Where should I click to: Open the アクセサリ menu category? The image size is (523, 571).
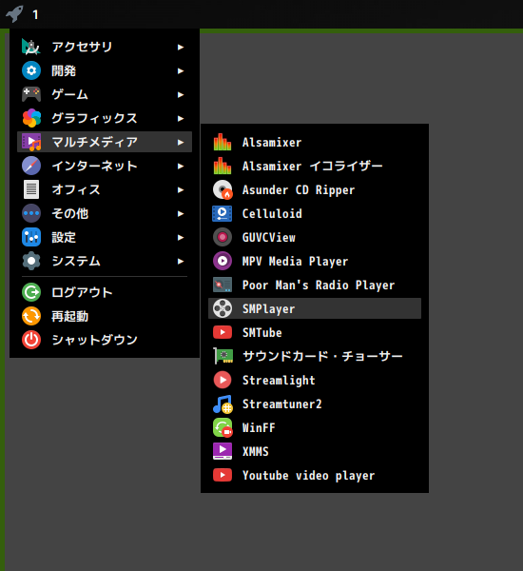point(105,47)
